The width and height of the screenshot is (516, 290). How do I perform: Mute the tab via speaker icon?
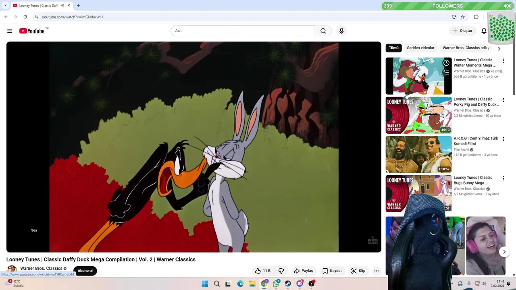click(62, 6)
